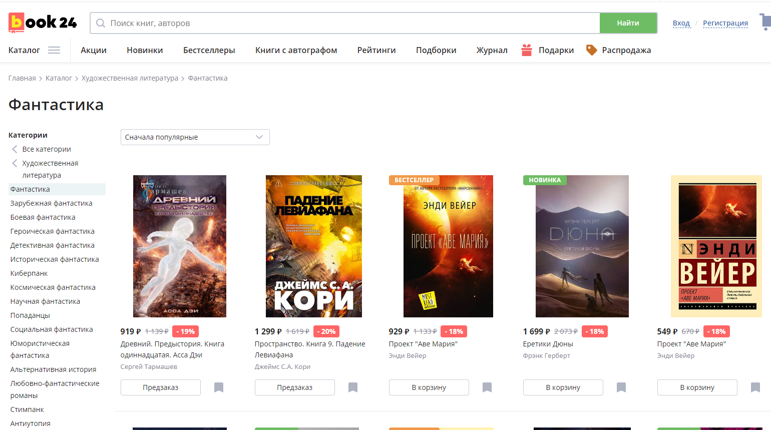Viewport: 771px width, 430px height.
Task: Select the Боевая фантастика category
Action: [43, 217]
